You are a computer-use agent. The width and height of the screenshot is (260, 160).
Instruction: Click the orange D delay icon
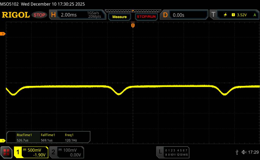(x=165, y=15)
